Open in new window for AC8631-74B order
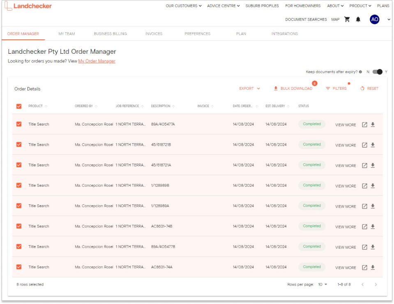 [x=364, y=226]
